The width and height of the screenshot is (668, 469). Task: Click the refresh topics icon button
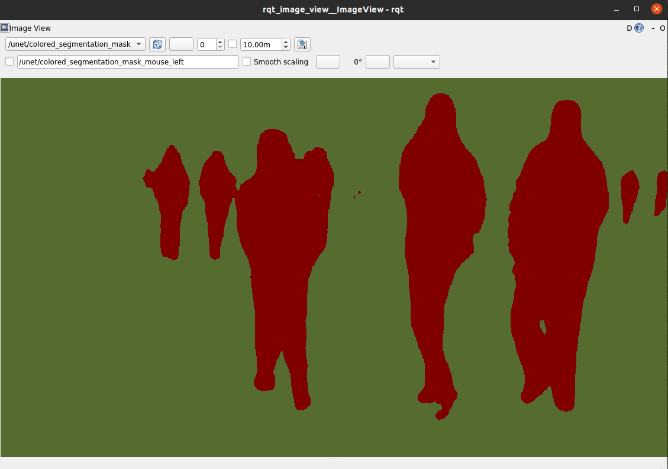tap(157, 44)
